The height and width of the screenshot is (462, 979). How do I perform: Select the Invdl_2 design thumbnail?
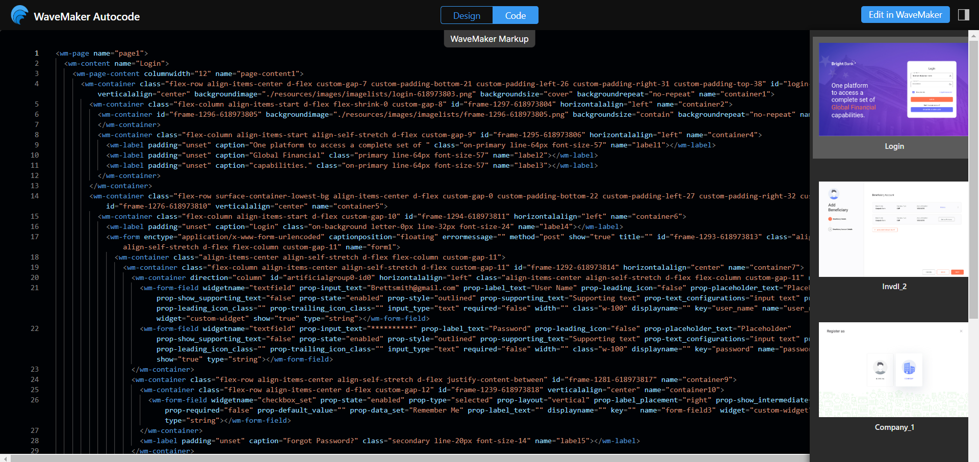[x=892, y=228]
